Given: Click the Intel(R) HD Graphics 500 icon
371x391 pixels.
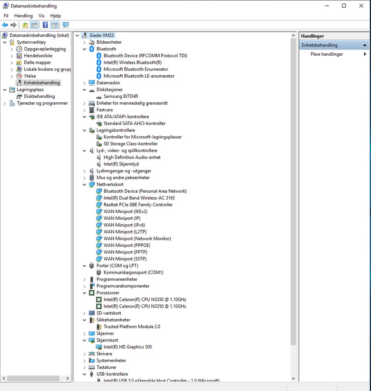Looking at the screenshot, I should (x=99, y=347).
